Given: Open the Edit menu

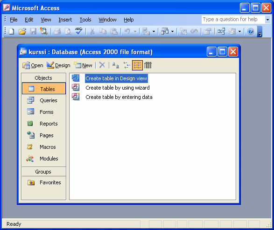Looking at the screenshot, I should tap(29, 20).
